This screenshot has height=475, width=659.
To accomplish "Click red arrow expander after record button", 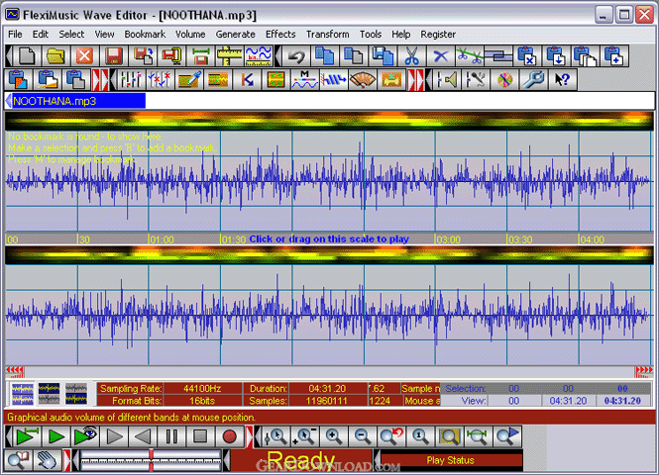I will 249,436.
